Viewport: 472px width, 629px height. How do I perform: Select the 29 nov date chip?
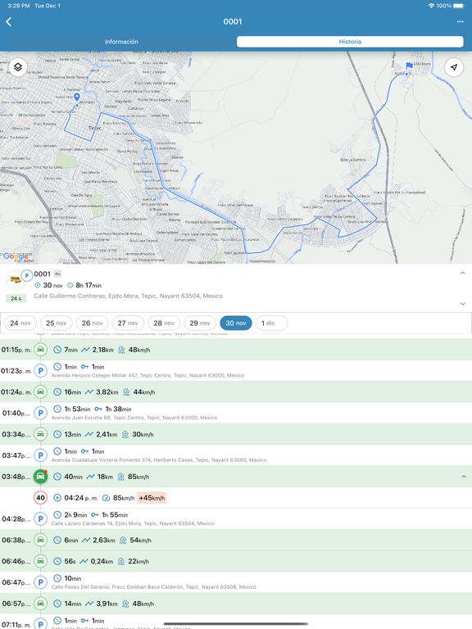pyautogui.click(x=200, y=323)
